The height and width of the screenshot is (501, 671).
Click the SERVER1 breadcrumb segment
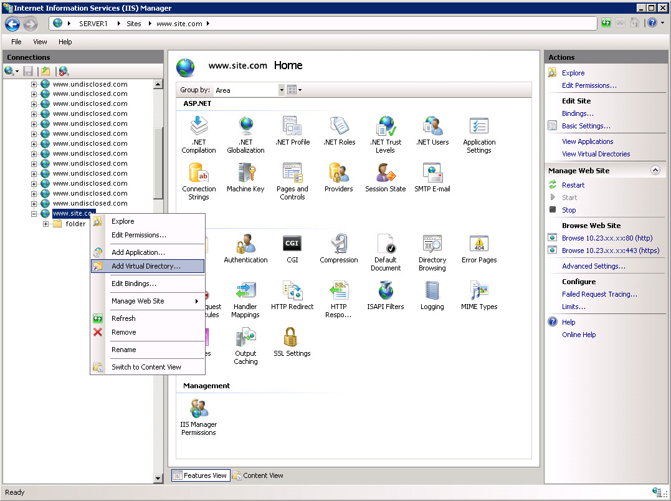(x=93, y=24)
